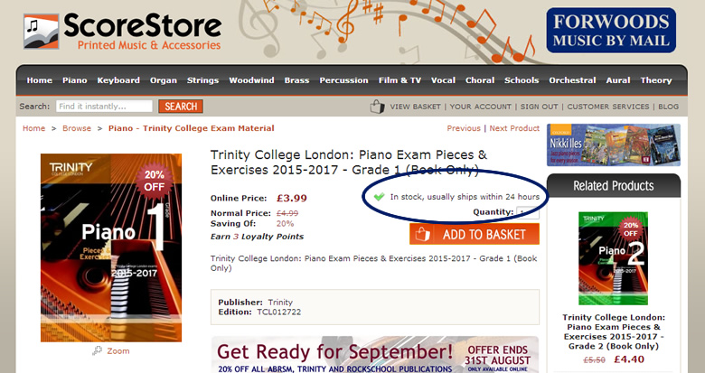Click the Quantity input box
This screenshot has width=705, height=373.
(x=528, y=212)
